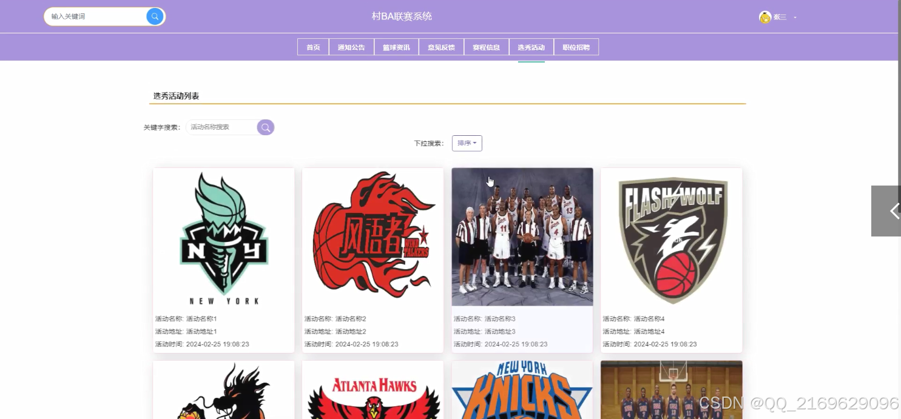Select the 选秀活动 menu item
The image size is (901, 419).
tap(531, 47)
